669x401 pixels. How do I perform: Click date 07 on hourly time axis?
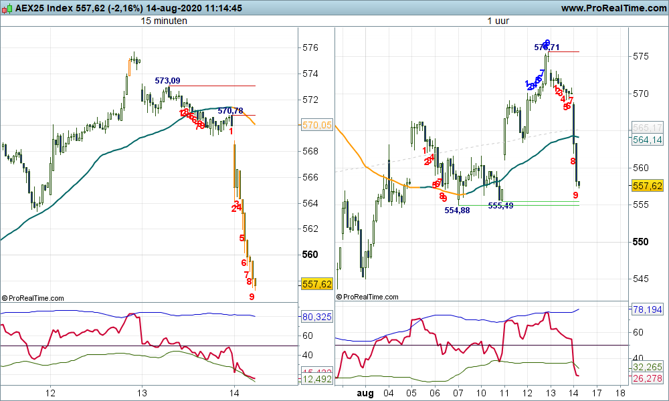[x=458, y=393]
